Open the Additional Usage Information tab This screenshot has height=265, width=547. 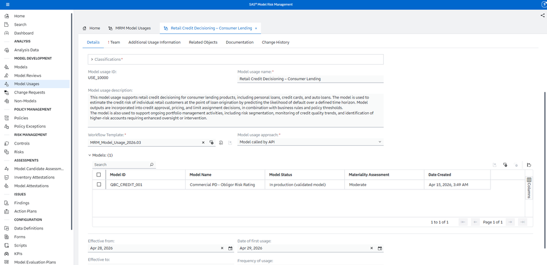(154, 42)
